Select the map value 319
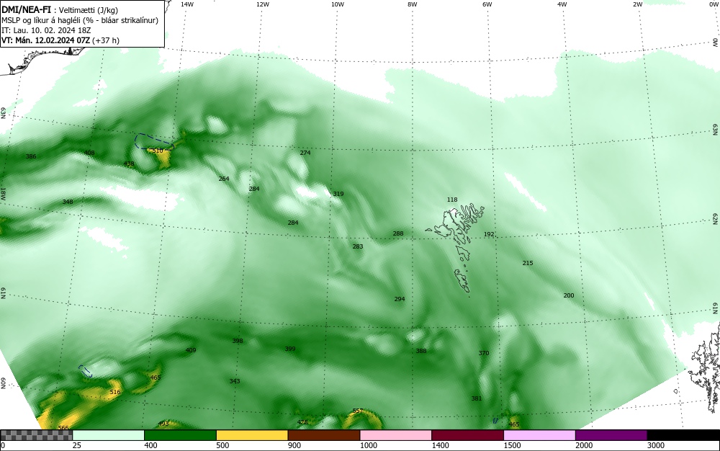Screen dimensions: 720x451 click(338, 194)
